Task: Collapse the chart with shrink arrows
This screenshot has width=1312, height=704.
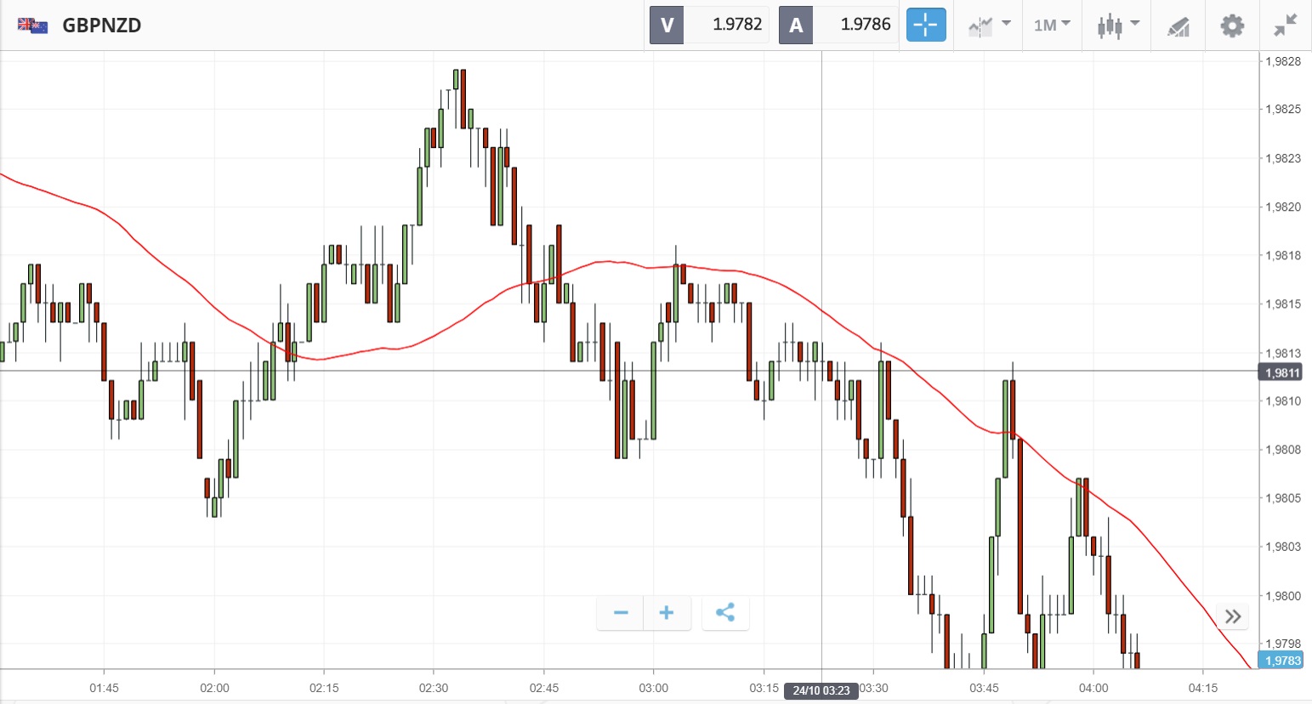Action: point(1285,26)
